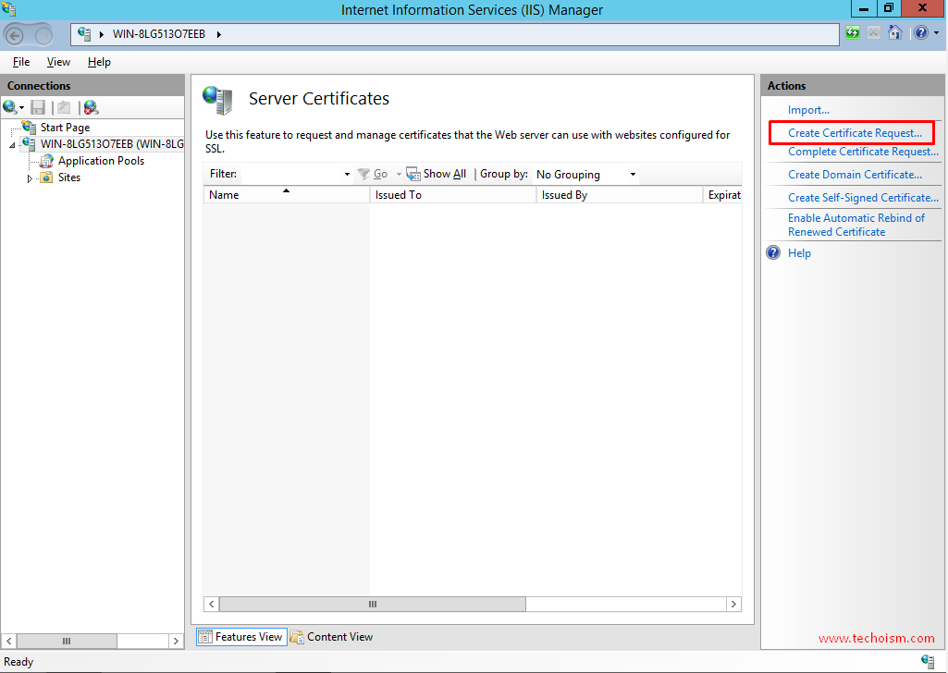
Task: Expand the address bar arrow after WIN-8LG513O7EEB
Action: pyautogui.click(x=219, y=34)
